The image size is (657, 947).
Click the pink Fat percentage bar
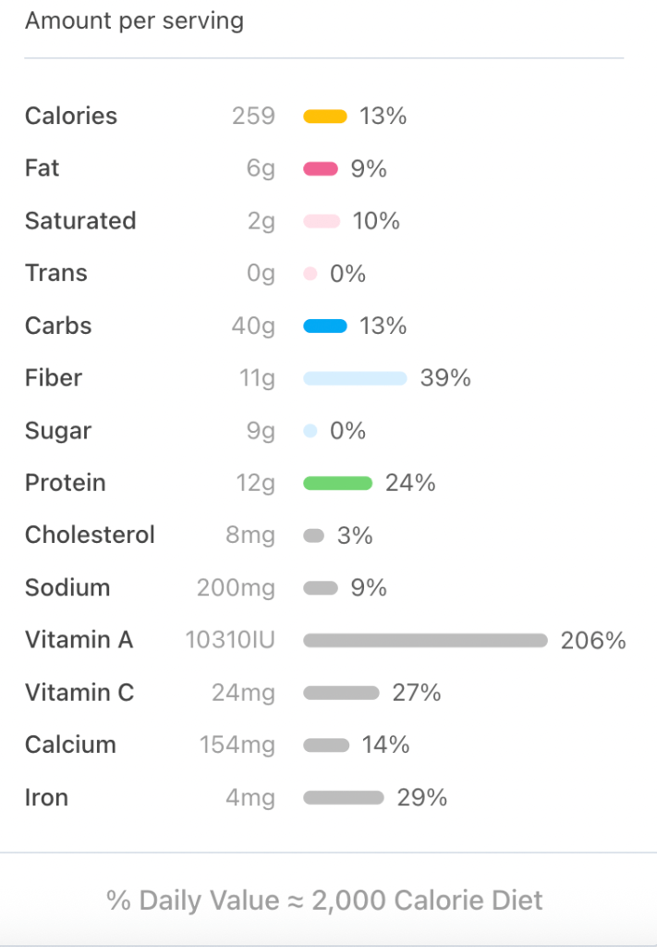click(x=321, y=169)
